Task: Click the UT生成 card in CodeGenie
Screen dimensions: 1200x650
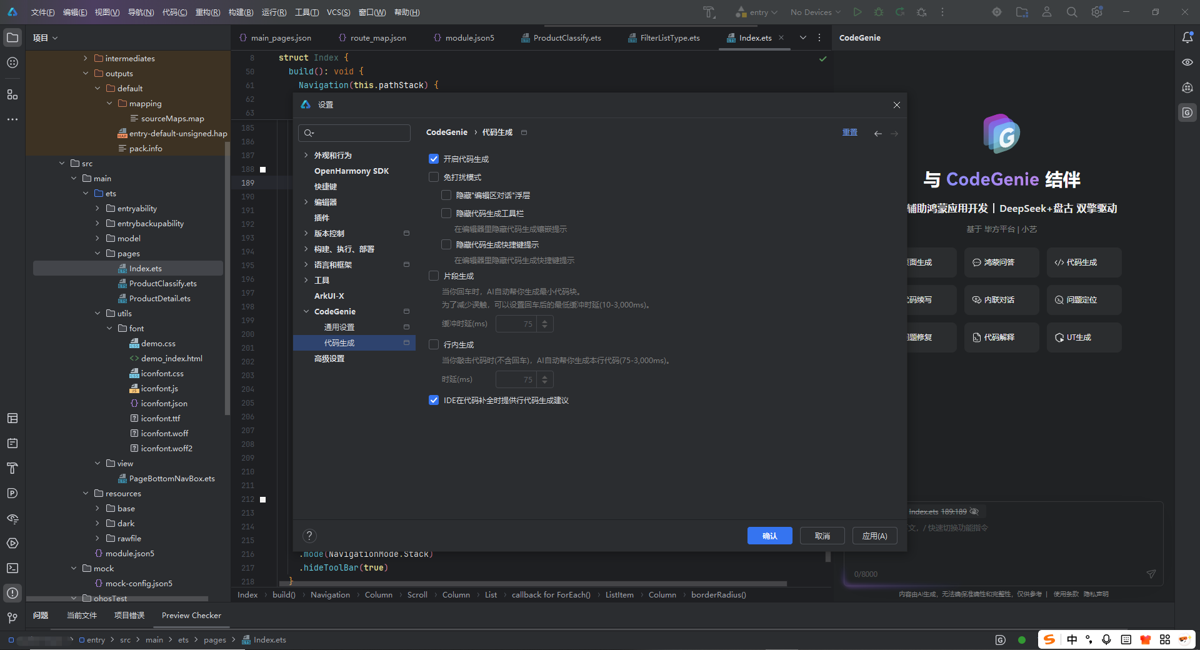Action: coord(1084,337)
